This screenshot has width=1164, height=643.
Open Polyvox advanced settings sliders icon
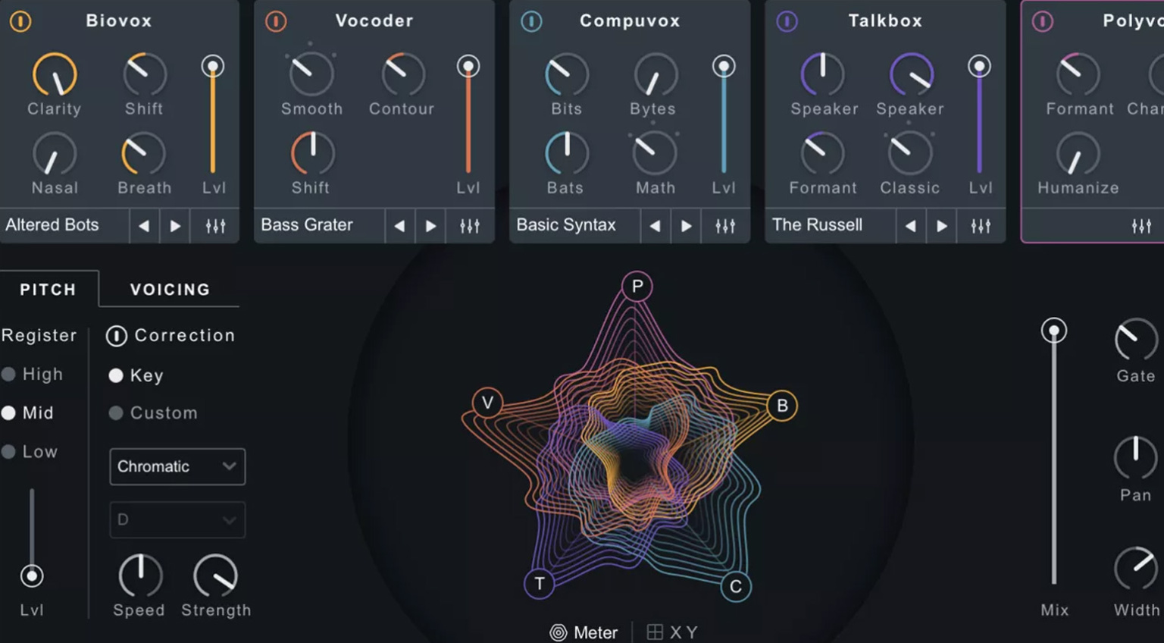1141,226
